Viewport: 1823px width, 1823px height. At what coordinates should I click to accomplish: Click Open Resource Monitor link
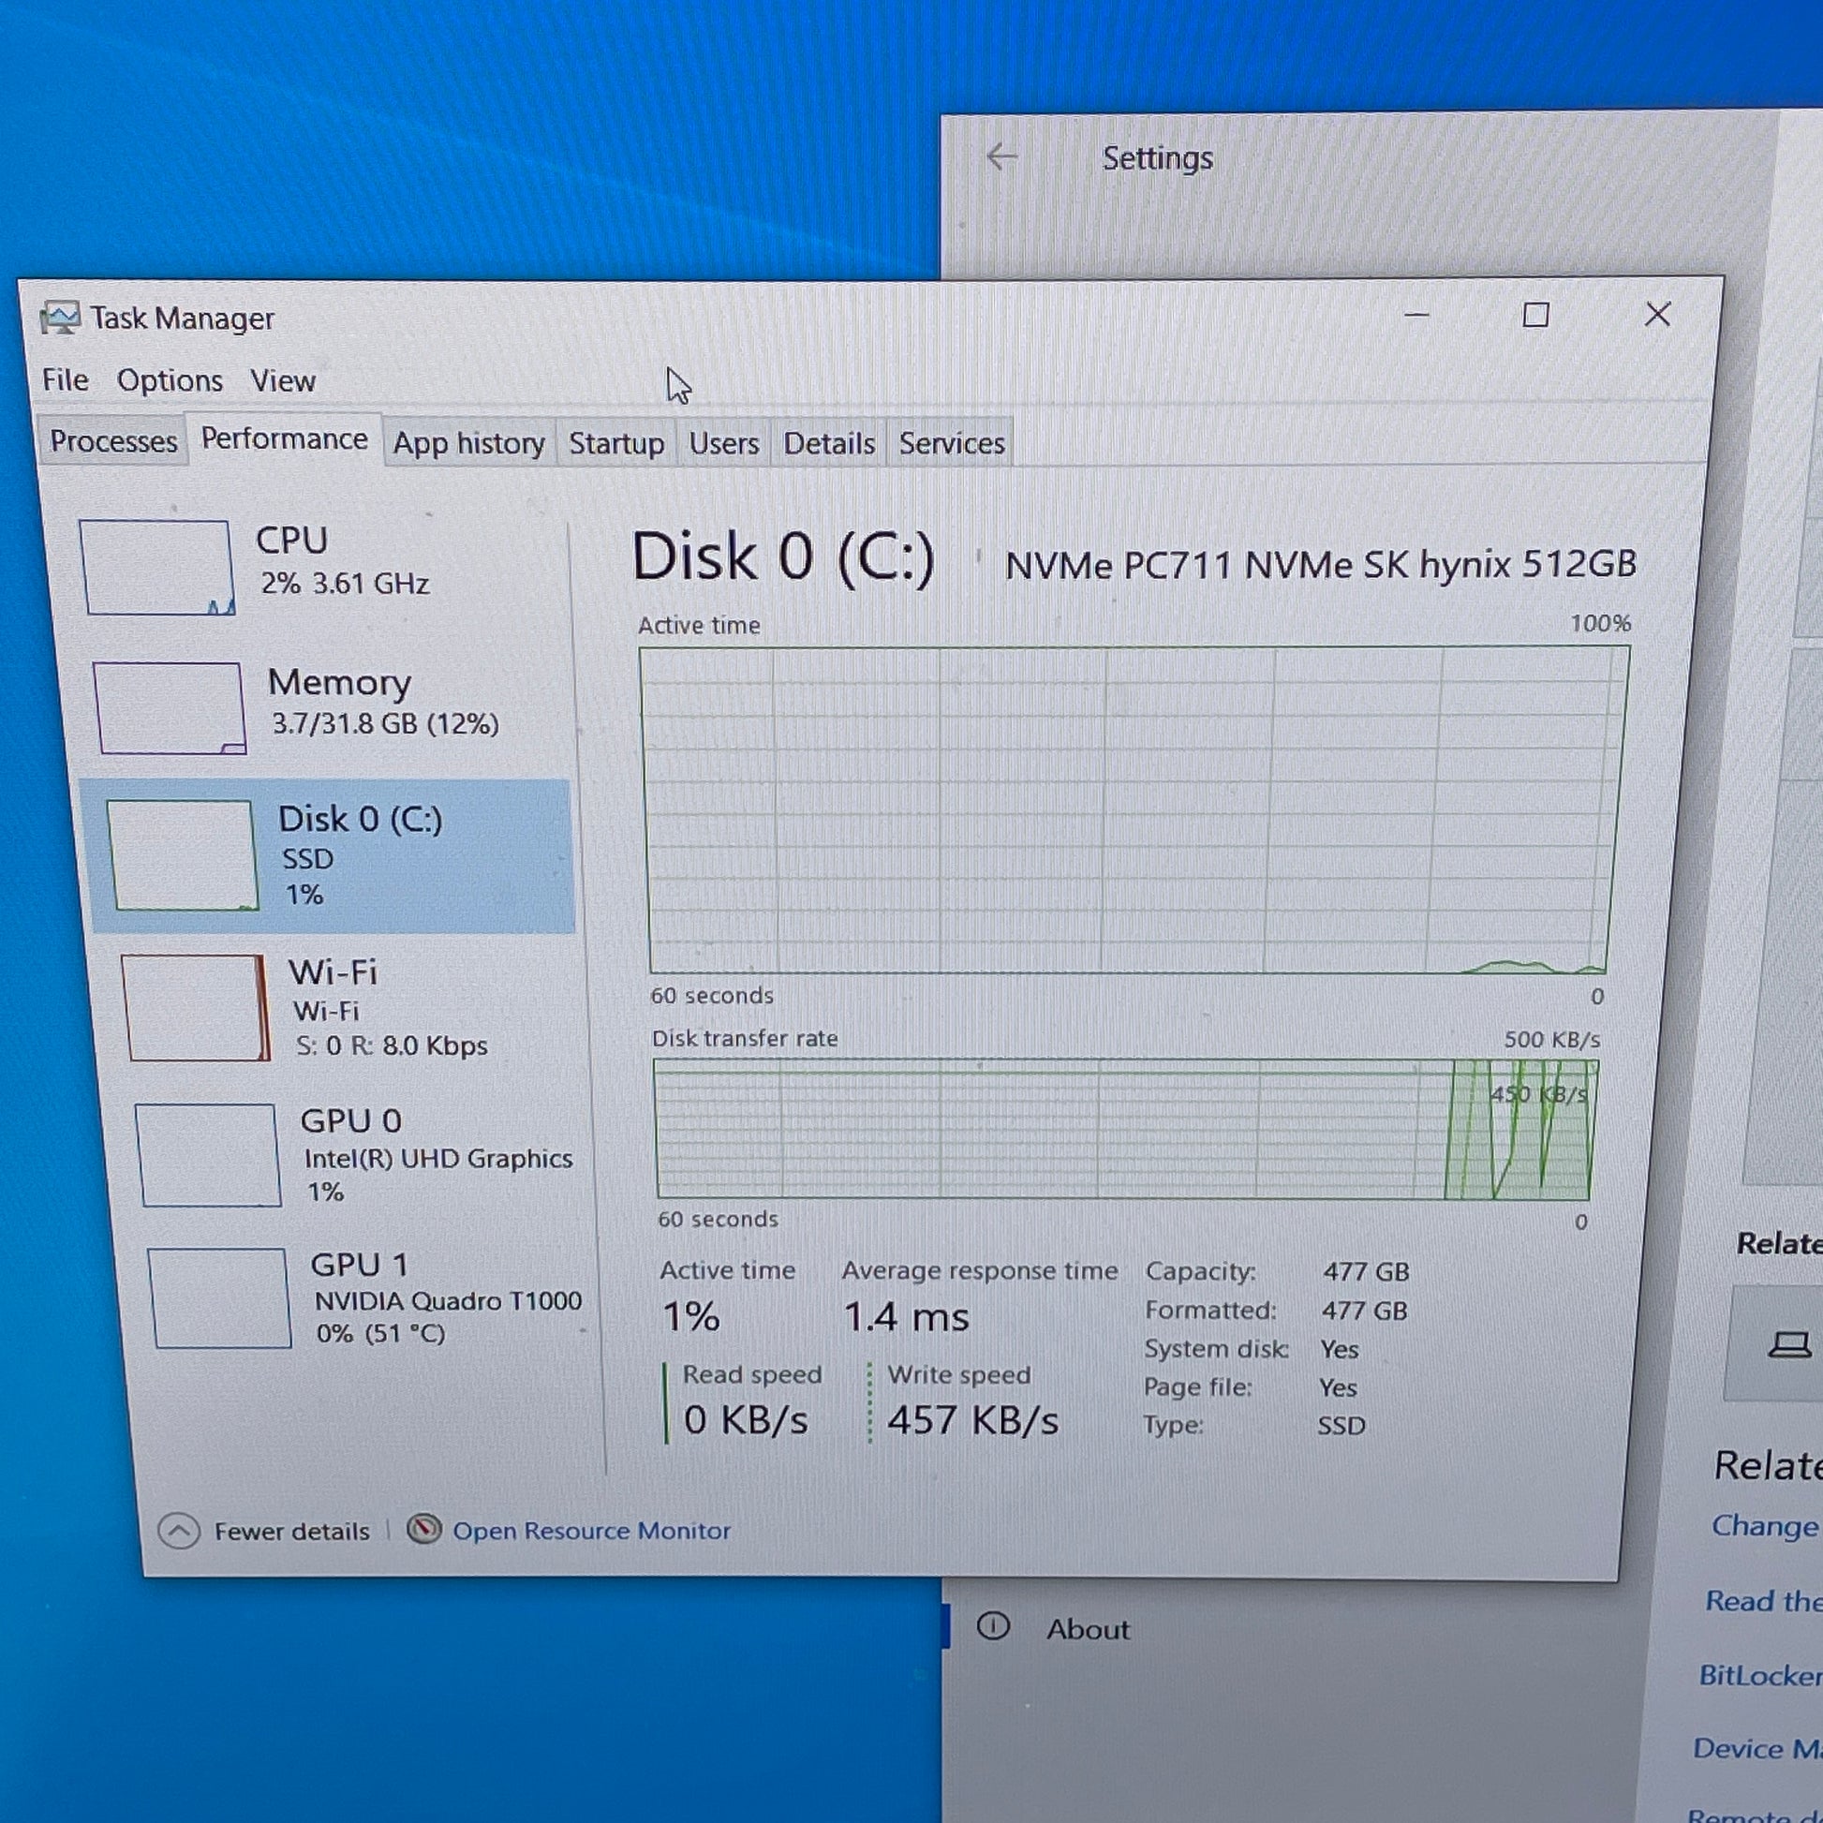pyautogui.click(x=592, y=1531)
